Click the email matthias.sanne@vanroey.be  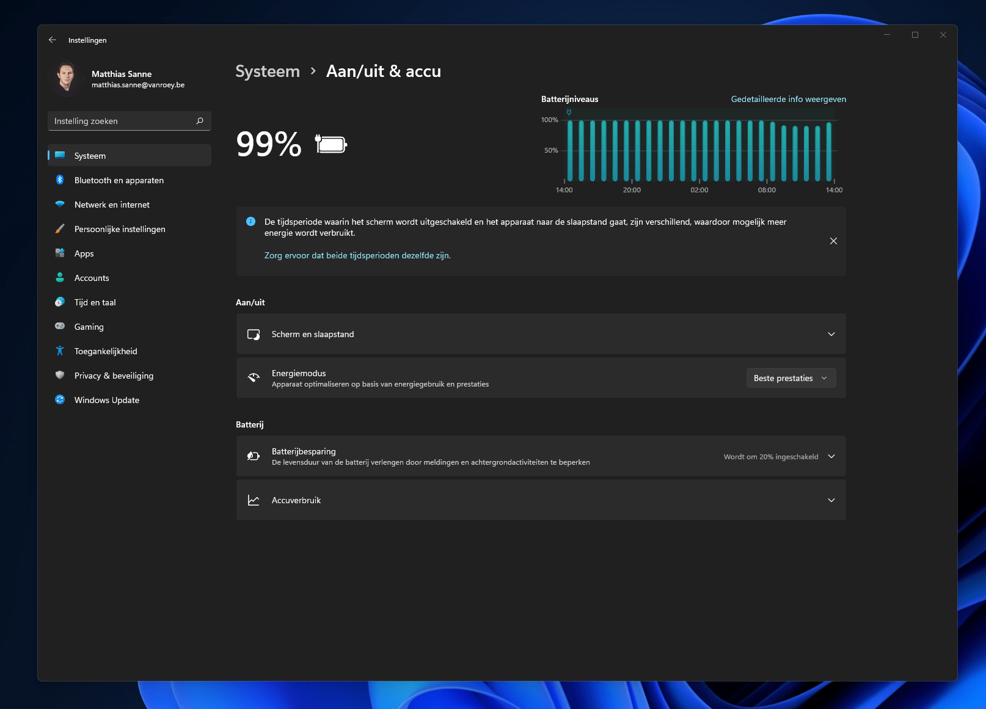(x=138, y=85)
